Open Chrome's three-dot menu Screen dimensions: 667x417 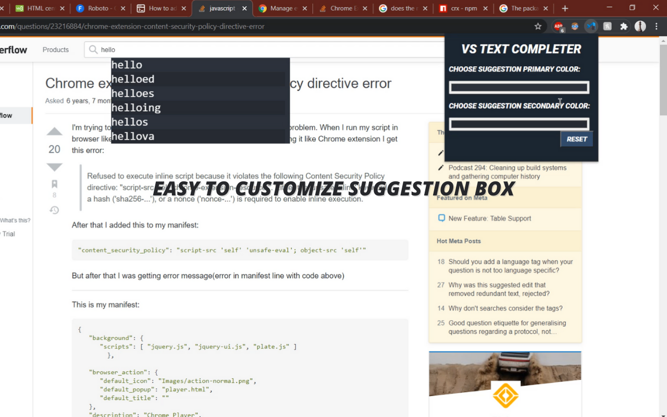point(657,26)
